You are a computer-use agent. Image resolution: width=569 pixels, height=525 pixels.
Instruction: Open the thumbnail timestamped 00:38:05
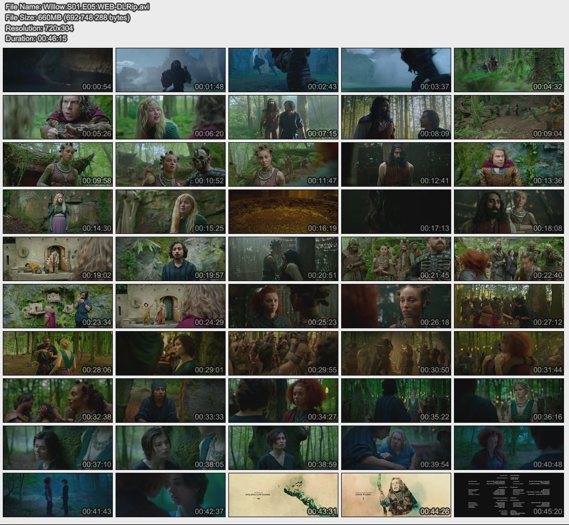pos(171,448)
